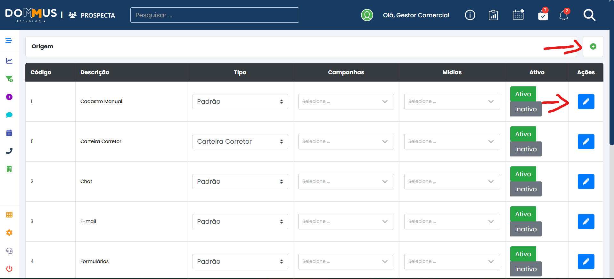
Task: Open the tasks check icon with badge 7
Action: 543,15
